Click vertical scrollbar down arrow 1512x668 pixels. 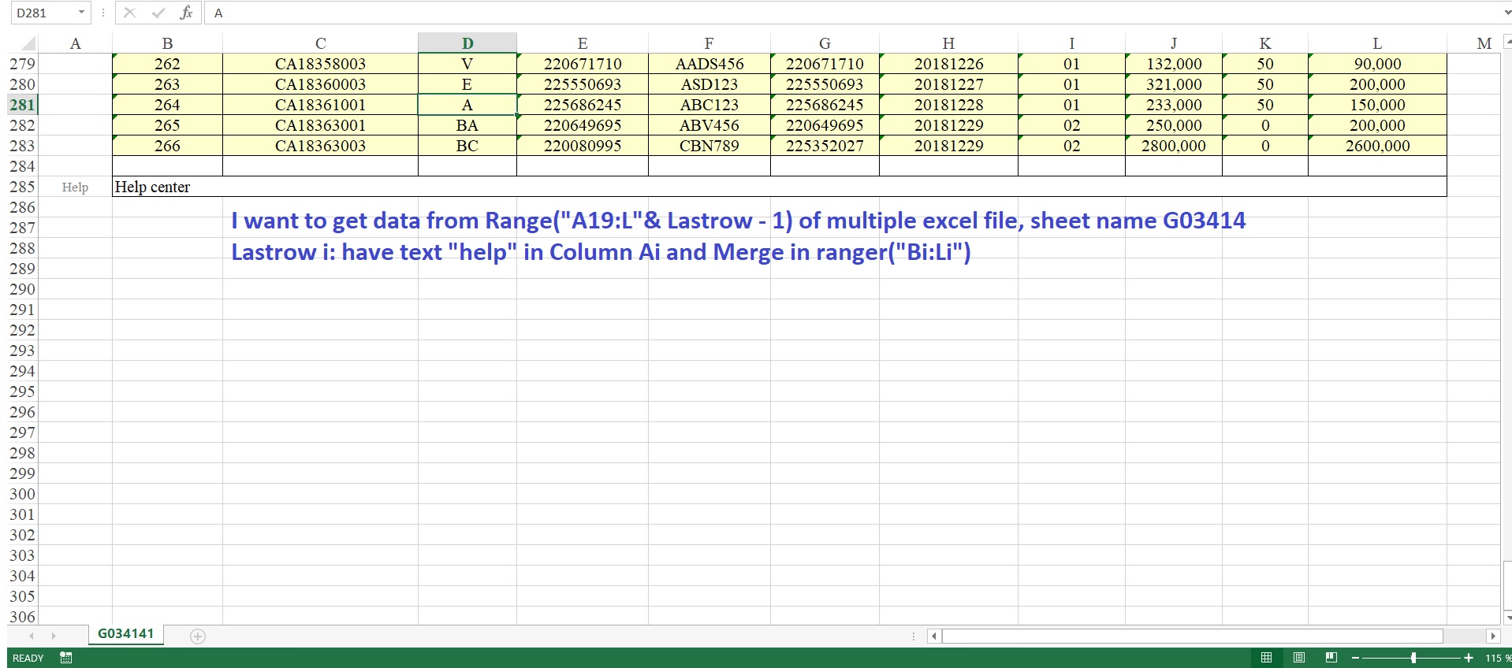[1507, 618]
